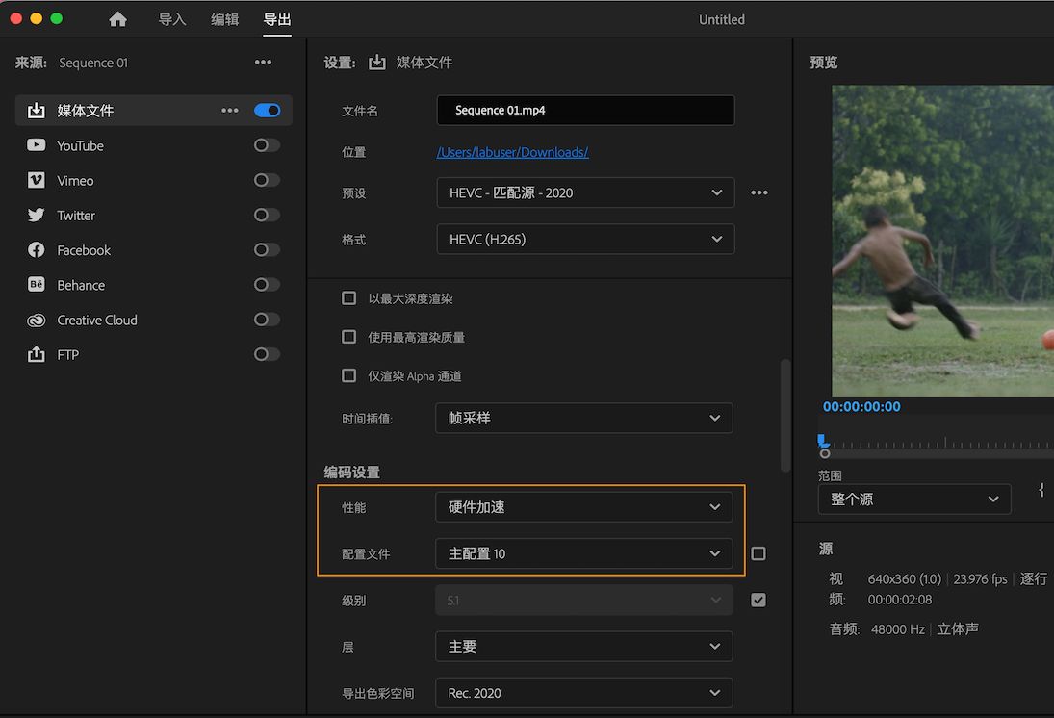Click the Vimeo icon in destinations list
The width and height of the screenshot is (1054, 718).
(x=37, y=180)
